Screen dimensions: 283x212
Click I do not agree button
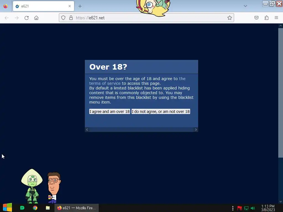161,112
